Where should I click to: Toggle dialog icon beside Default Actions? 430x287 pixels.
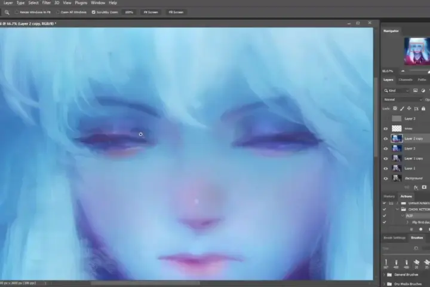pos(391,203)
